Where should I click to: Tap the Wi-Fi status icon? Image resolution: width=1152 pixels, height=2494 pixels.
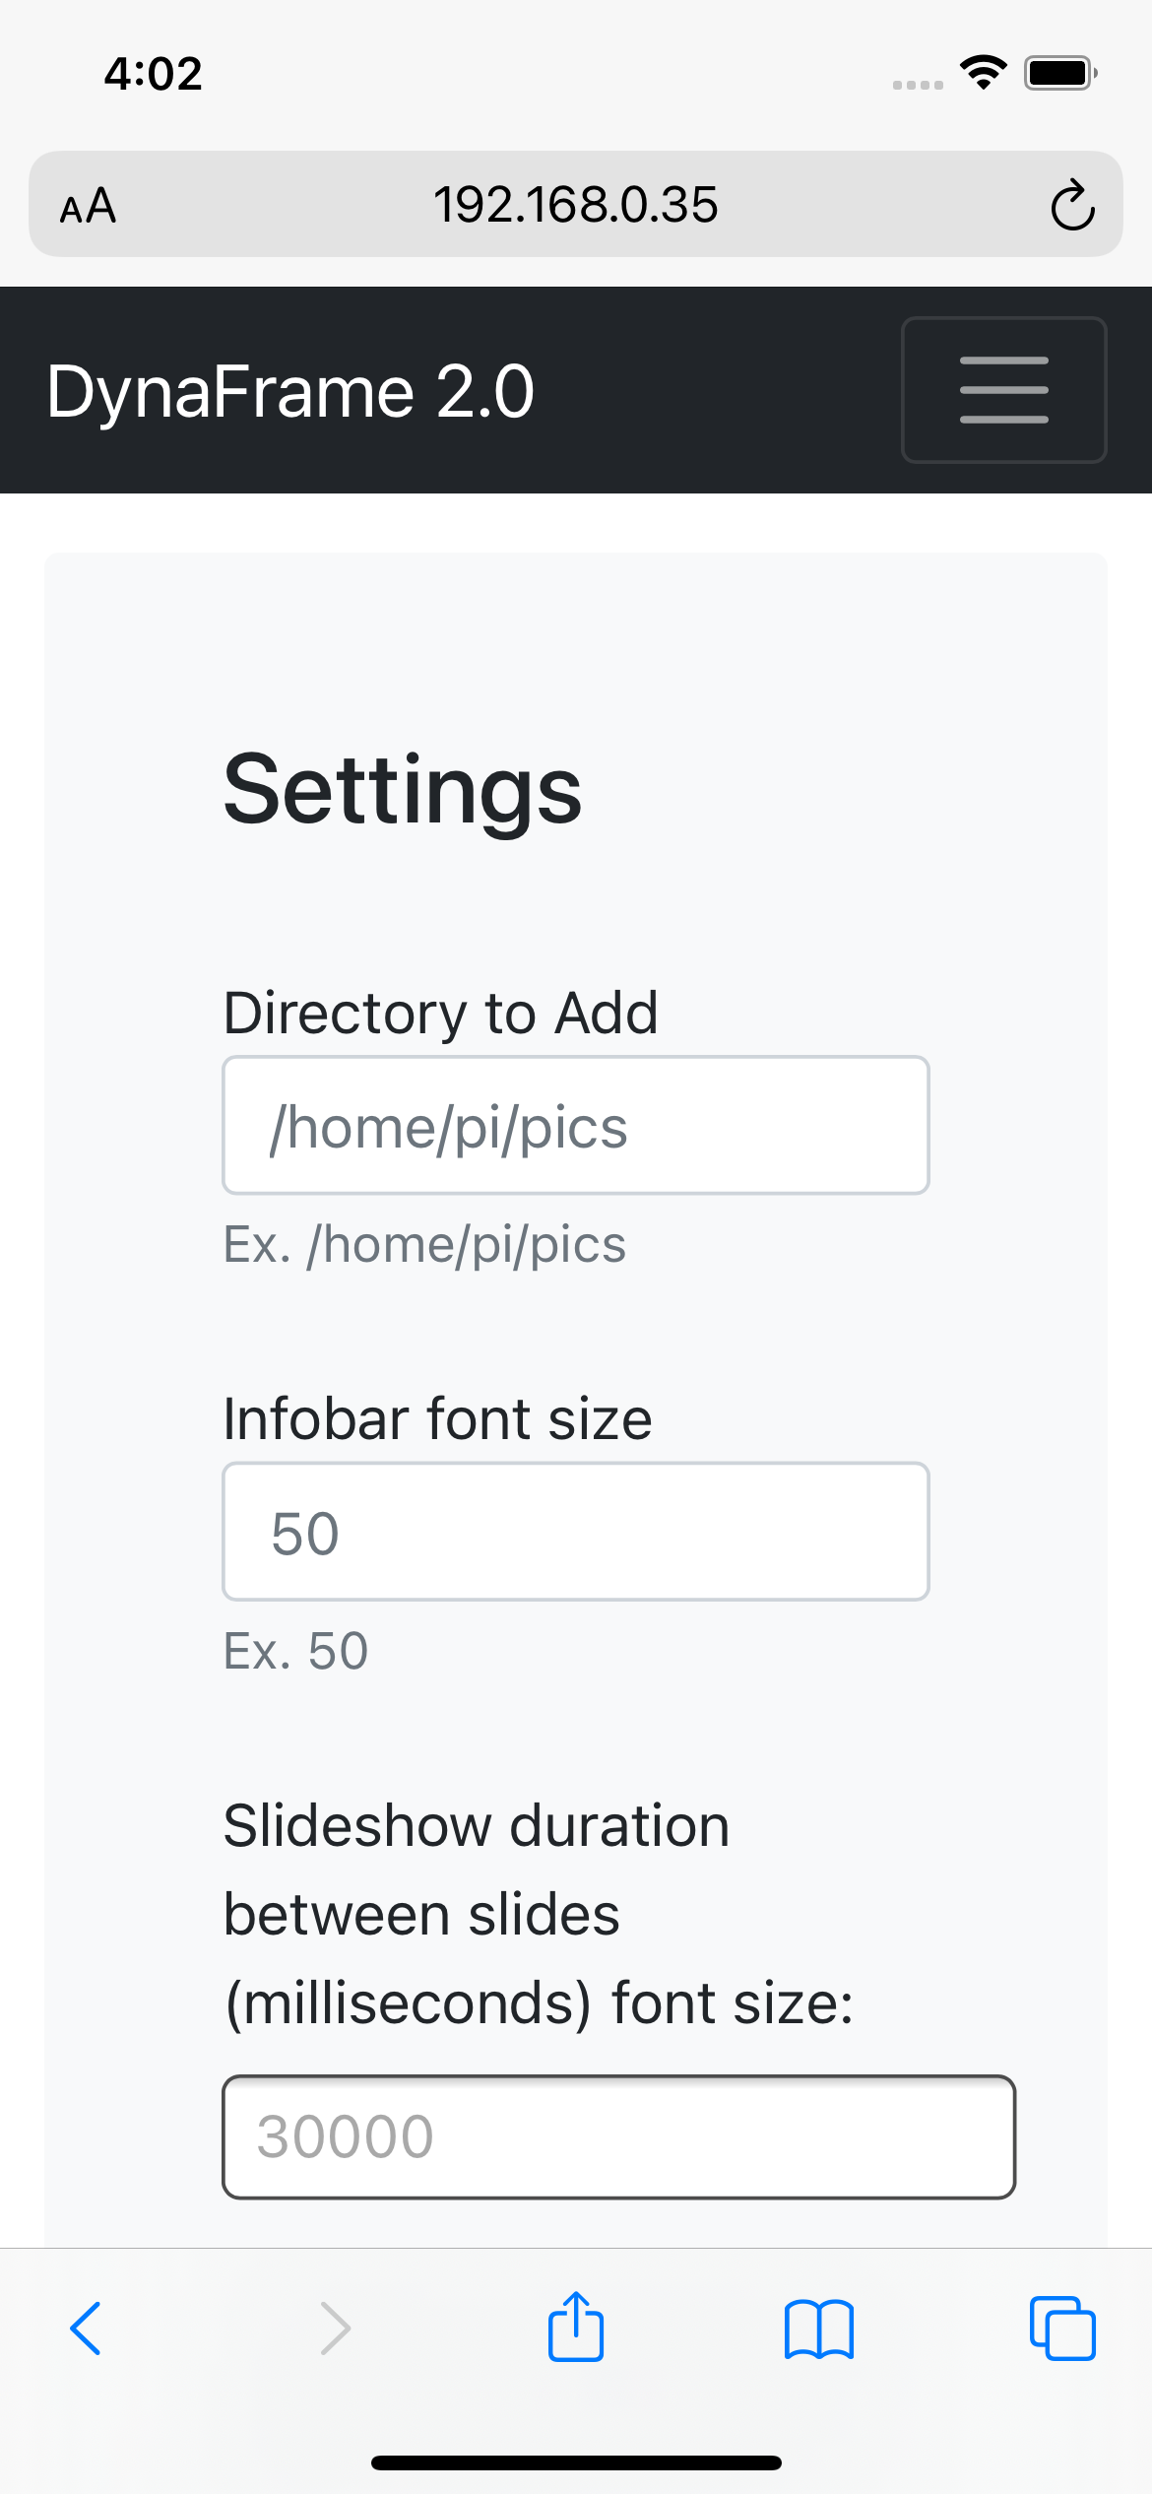(982, 69)
